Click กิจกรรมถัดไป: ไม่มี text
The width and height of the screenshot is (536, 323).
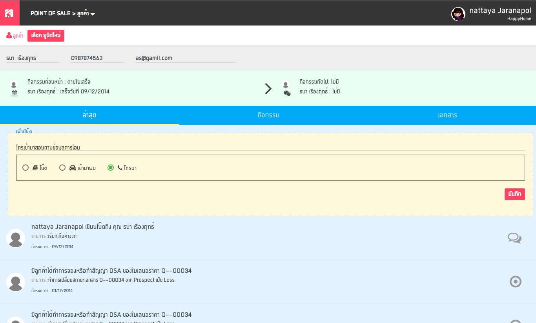pos(319,82)
